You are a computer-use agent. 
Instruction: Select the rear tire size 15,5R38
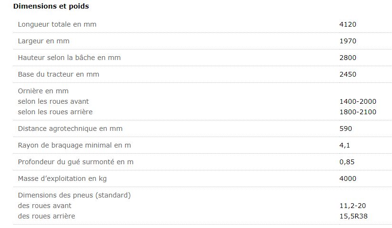click(x=353, y=216)
